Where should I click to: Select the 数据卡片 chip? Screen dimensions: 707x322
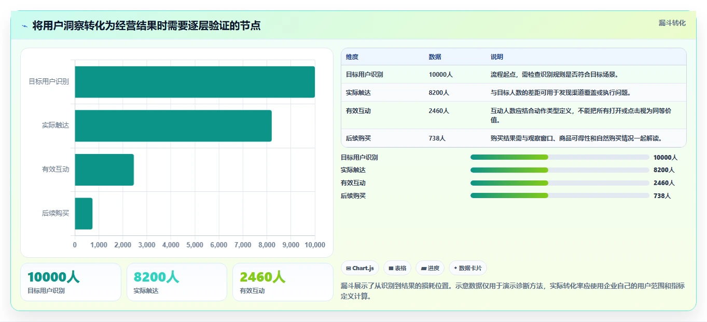pos(468,268)
